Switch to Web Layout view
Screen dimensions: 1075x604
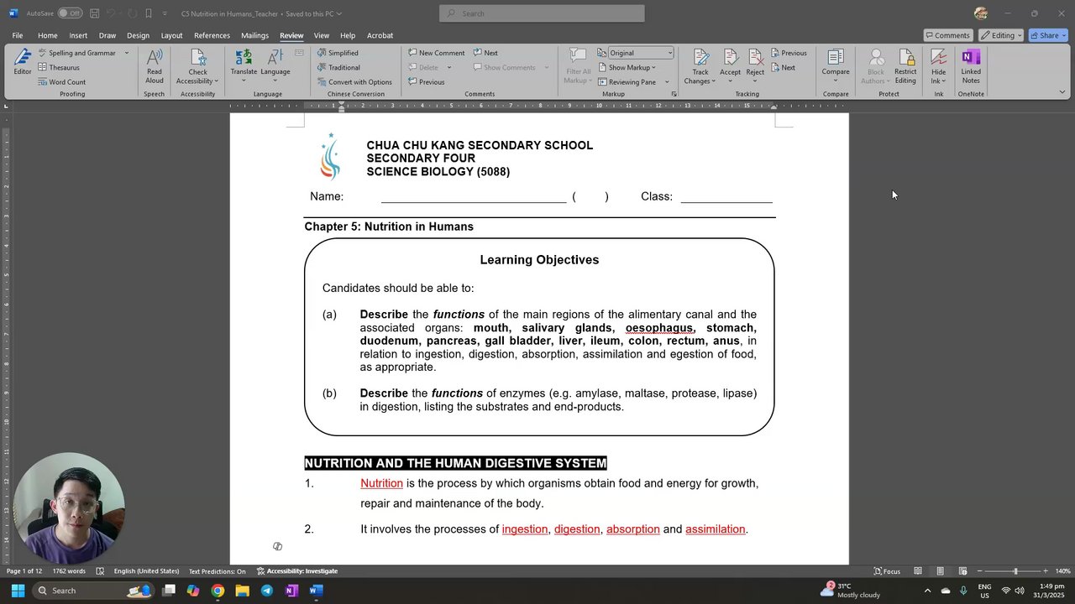(x=962, y=571)
